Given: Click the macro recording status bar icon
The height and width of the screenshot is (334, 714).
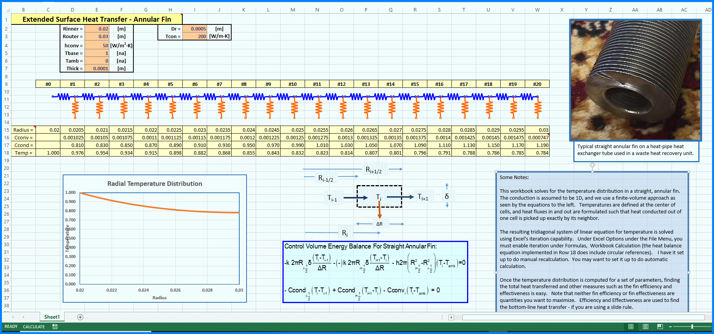Looking at the screenshot, I should point(55,327).
